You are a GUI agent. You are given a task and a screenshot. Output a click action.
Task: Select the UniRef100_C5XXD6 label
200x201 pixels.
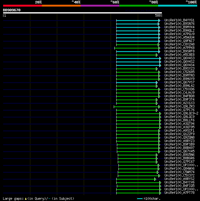point(179,89)
